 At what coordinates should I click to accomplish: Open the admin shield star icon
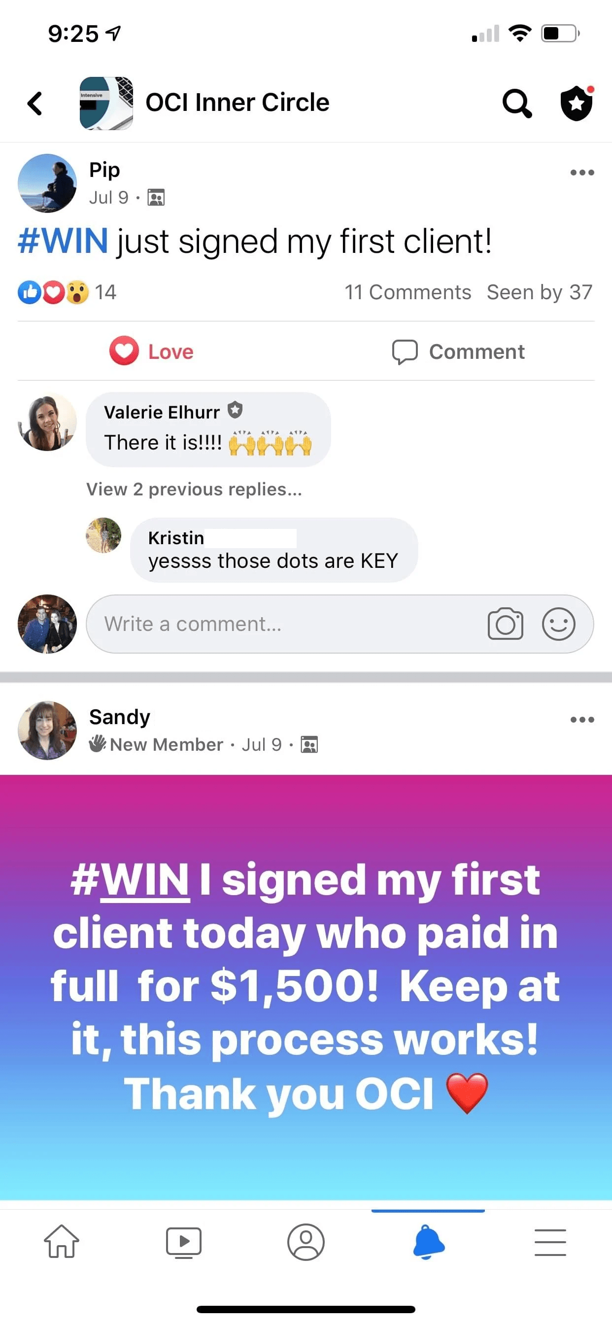coord(577,103)
